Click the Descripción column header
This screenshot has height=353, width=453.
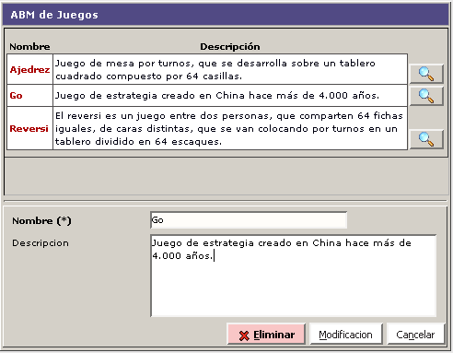click(230, 47)
